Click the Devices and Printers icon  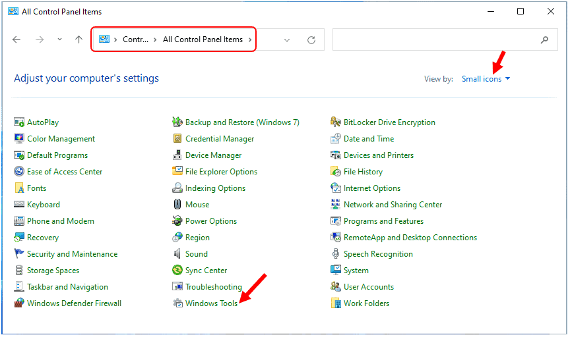(336, 155)
